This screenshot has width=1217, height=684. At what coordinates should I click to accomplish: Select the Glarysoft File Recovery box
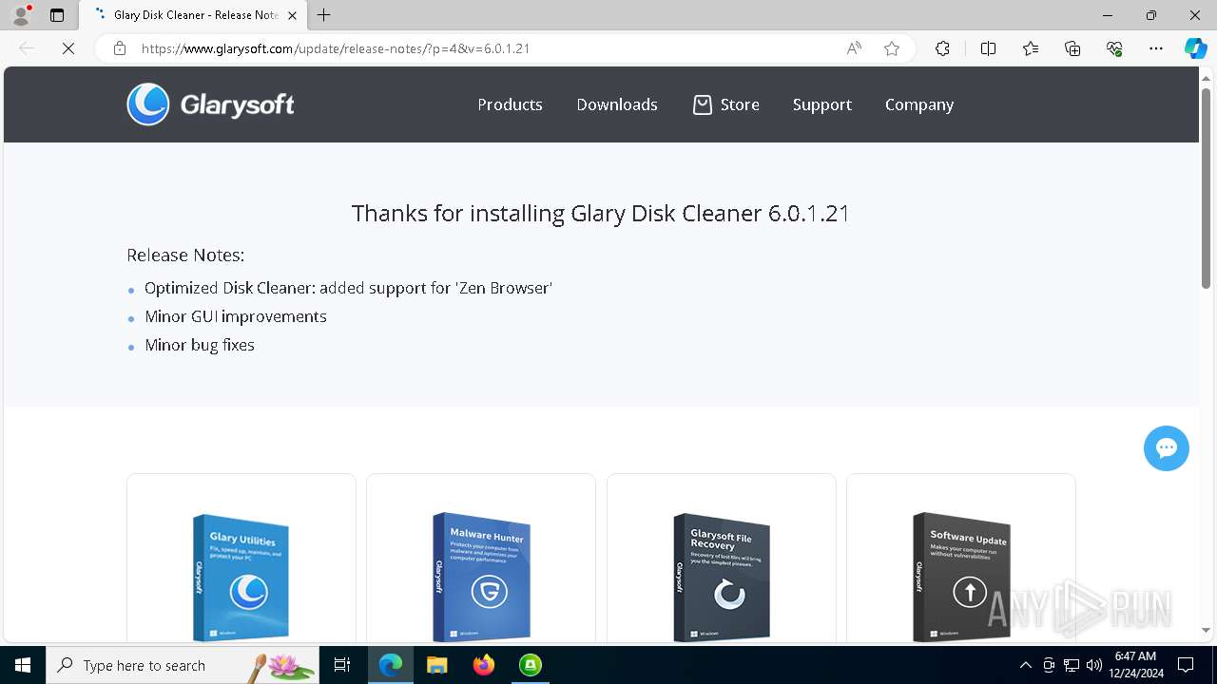pyautogui.click(x=721, y=577)
